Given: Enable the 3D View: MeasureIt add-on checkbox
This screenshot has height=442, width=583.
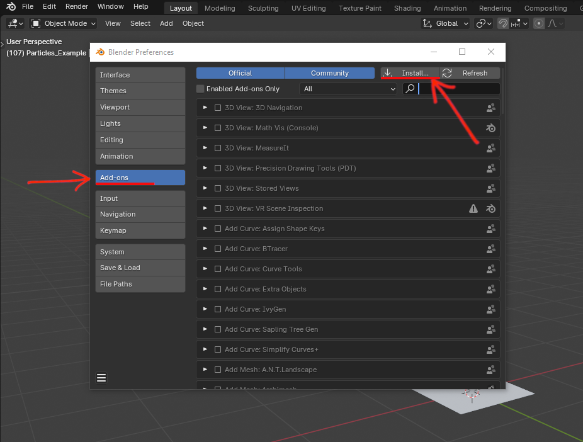Looking at the screenshot, I should click(218, 148).
